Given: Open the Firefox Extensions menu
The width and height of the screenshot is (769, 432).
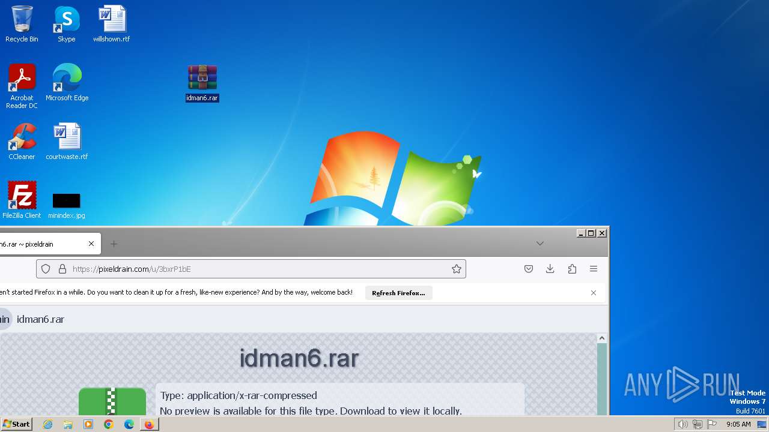Looking at the screenshot, I should coord(572,269).
